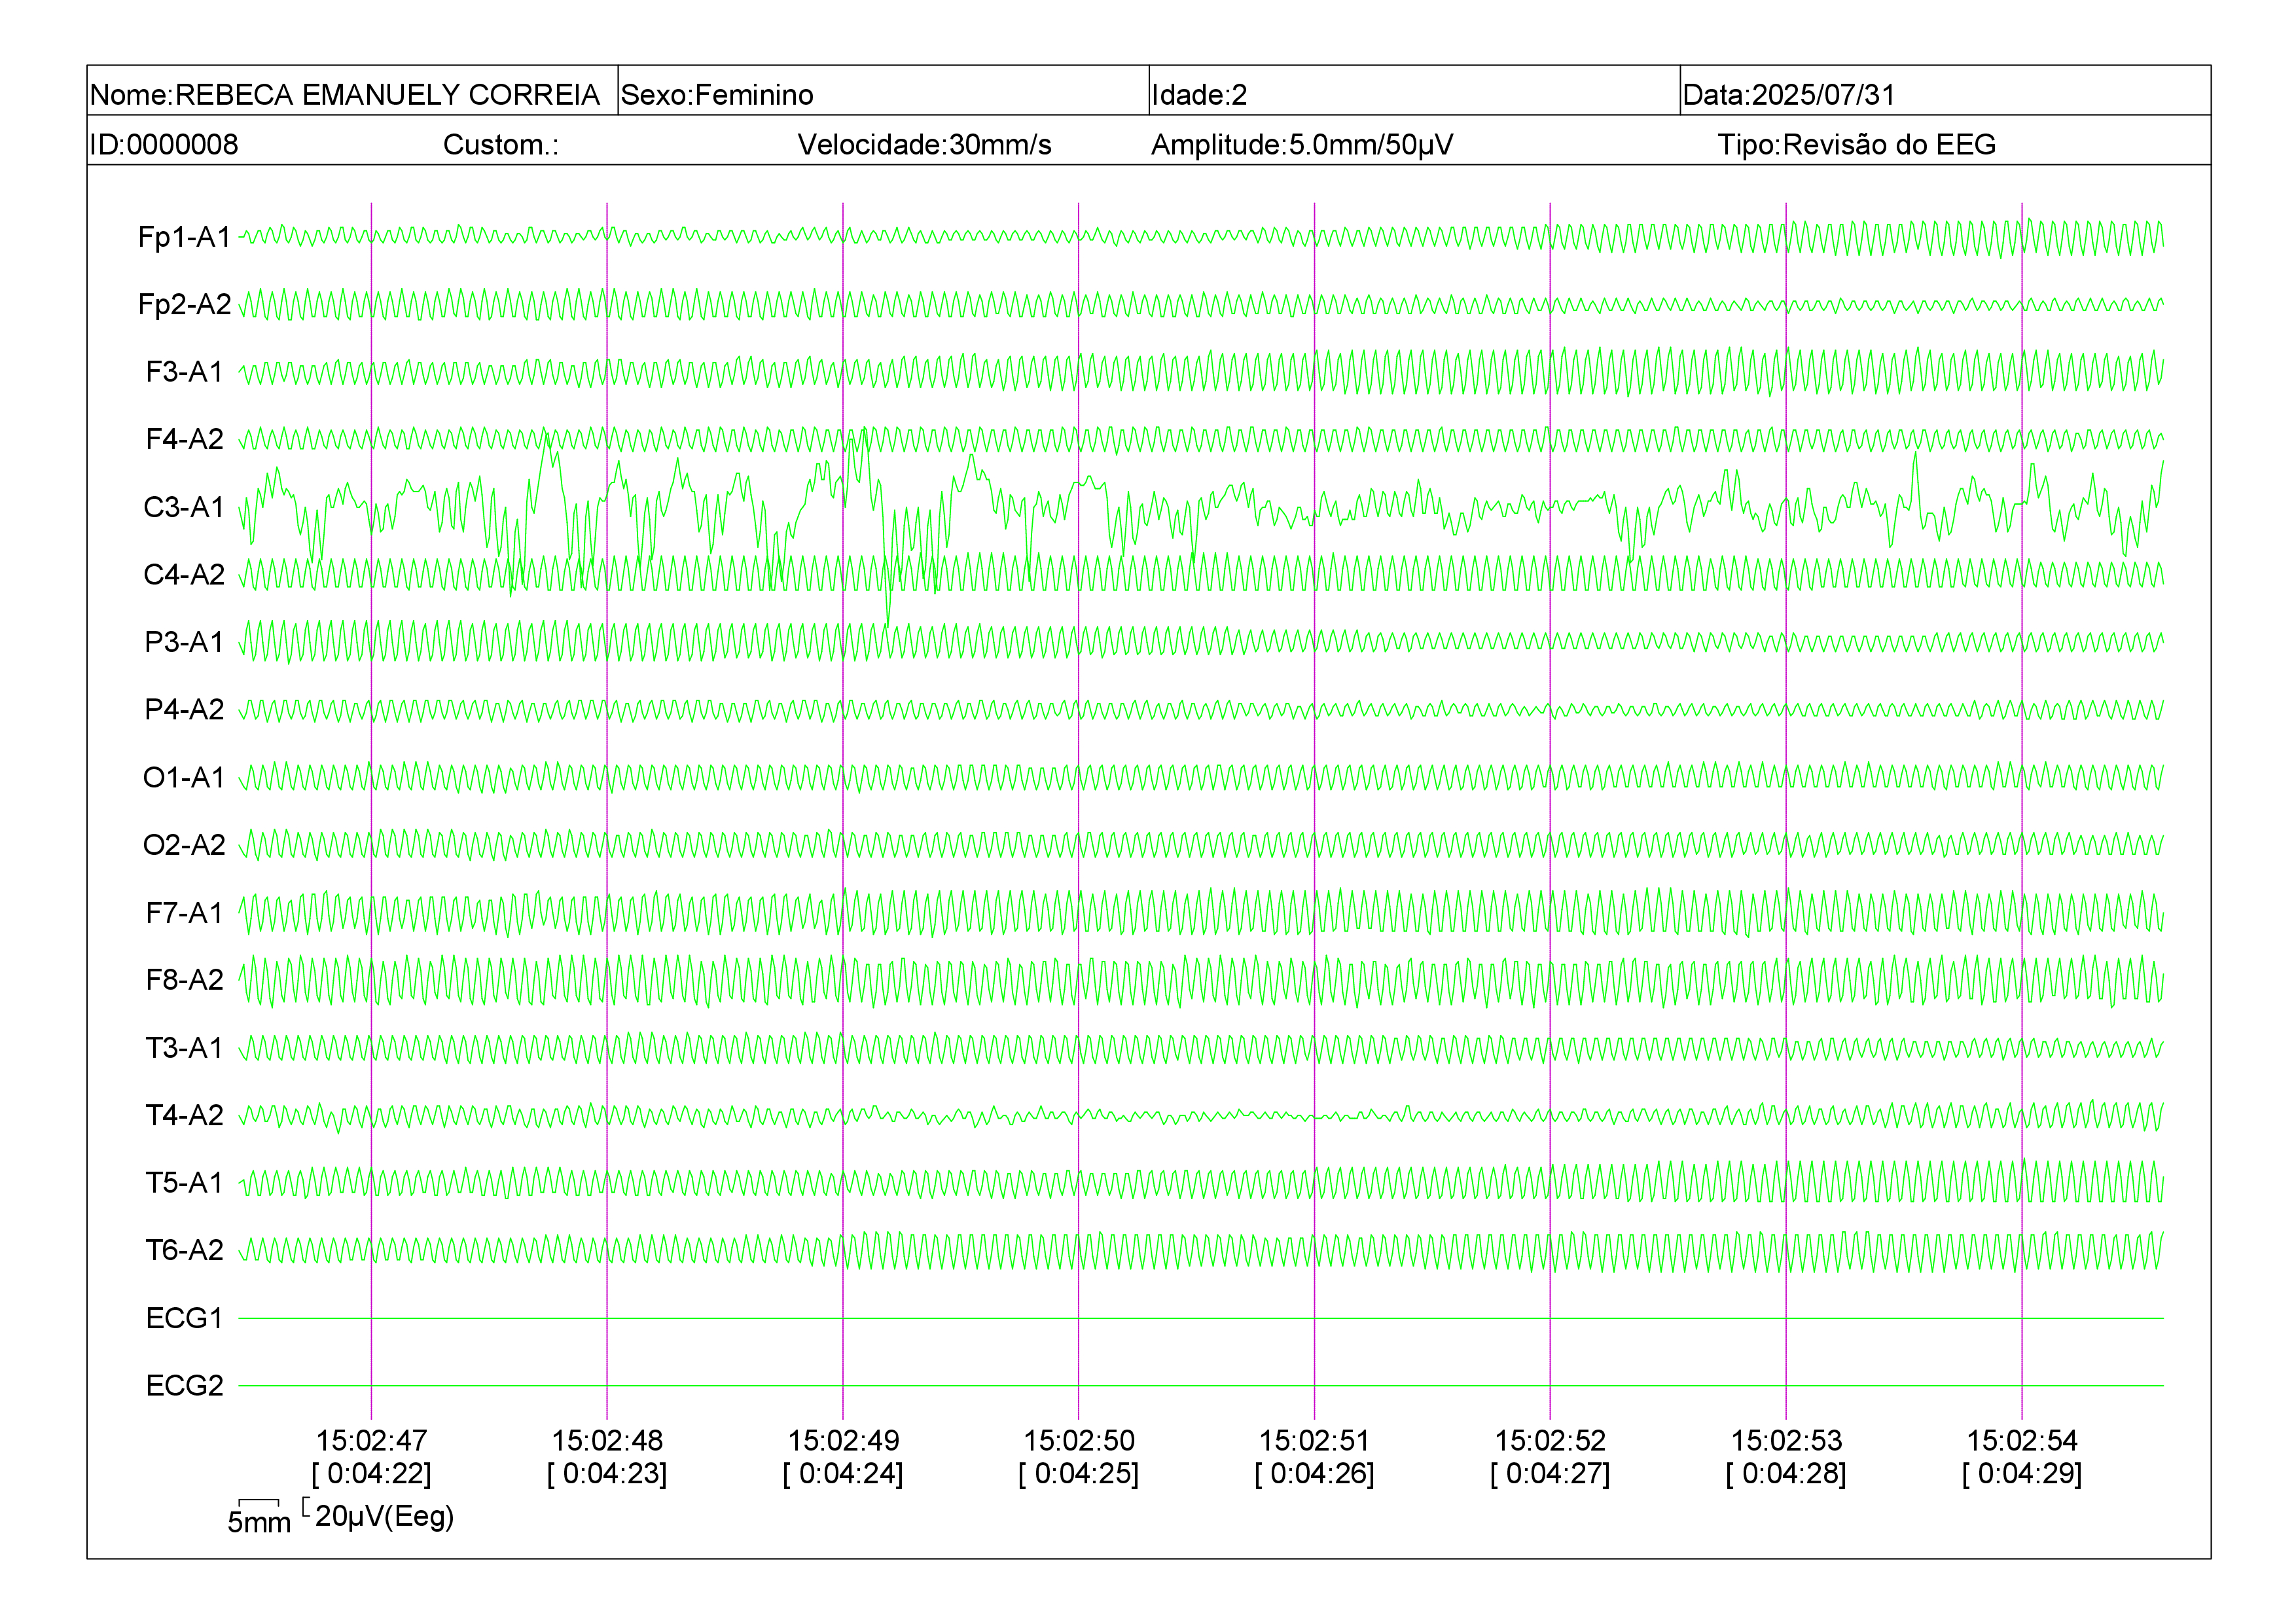This screenshot has height=1624, width=2296.
Task: Click the elapsed time '[ 0:04:24]'
Action: click(x=843, y=1474)
